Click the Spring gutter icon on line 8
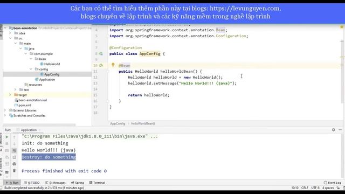 (x=101, y=54)
